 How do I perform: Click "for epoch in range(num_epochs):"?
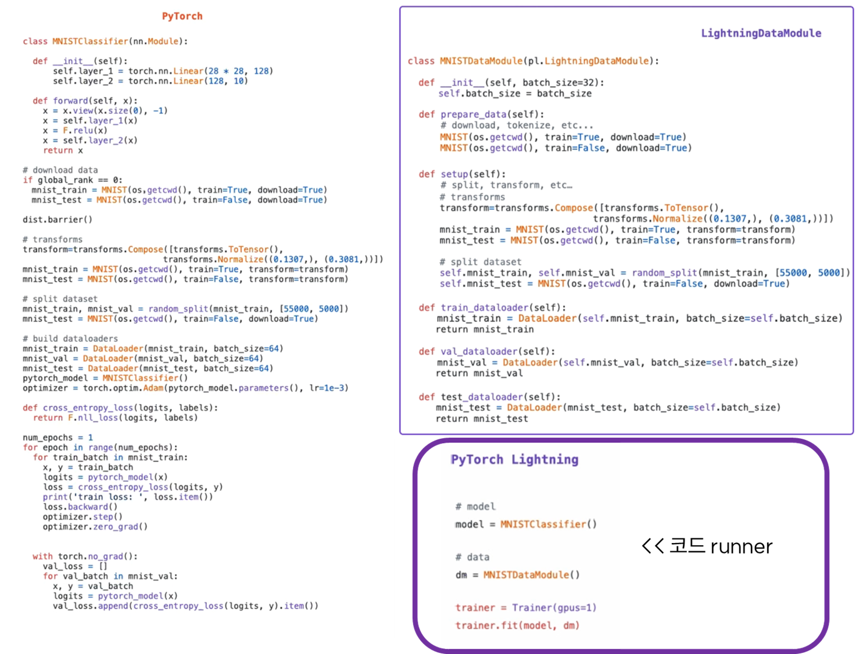point(100,447)
